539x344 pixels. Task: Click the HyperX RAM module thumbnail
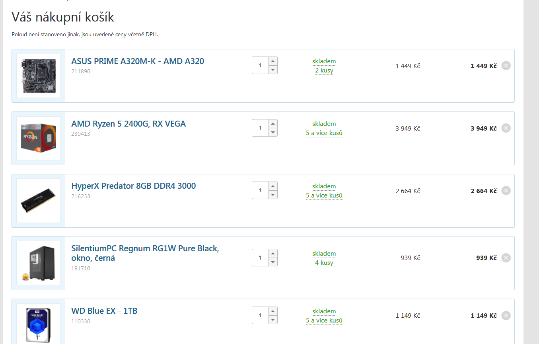pyautogui.click(x=39, y=201)
